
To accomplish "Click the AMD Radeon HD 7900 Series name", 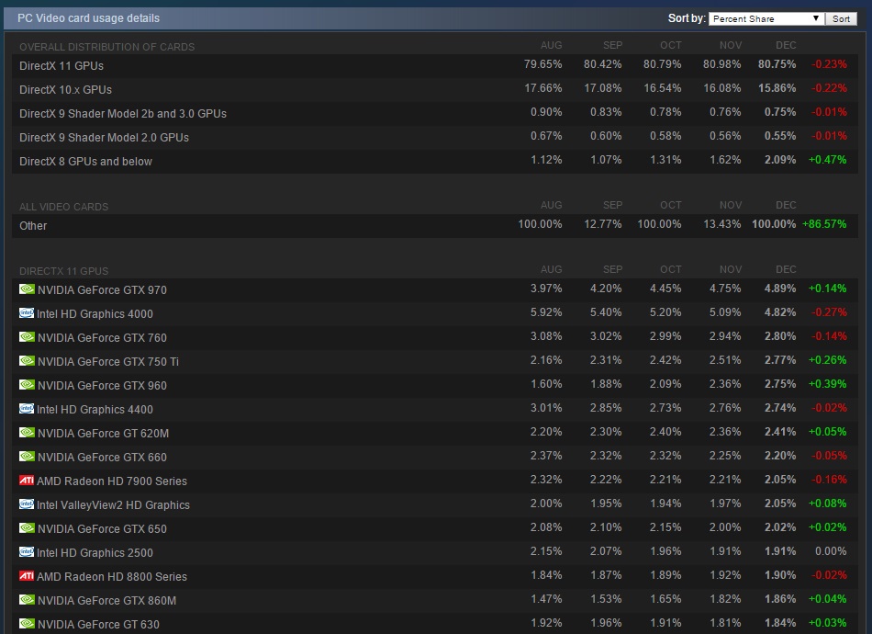I will pyautogui.click(x=112, y=481).
